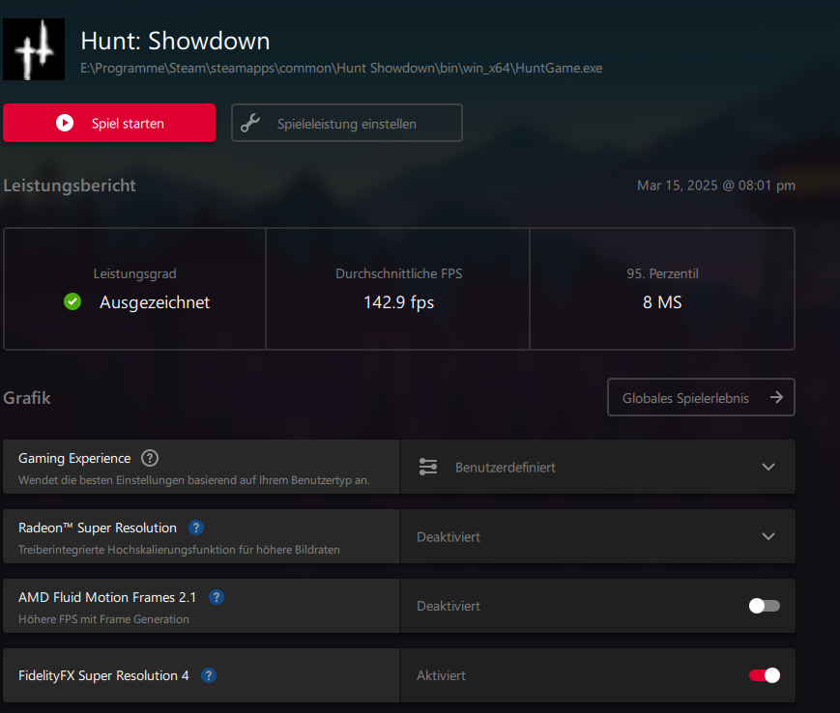Screen dimensions: 840x713
Task: Disable FidelityFX Super Resolution 4 toggle
Action: click(764, 675)
